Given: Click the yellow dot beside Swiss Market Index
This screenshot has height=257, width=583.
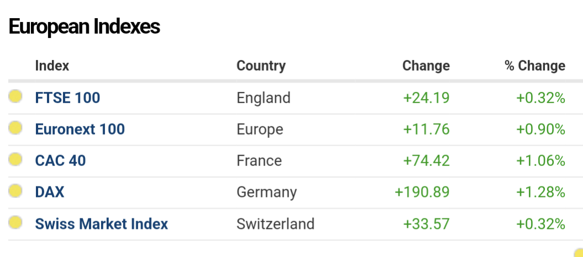Looking at the screenshot, I should pos(15,223).
